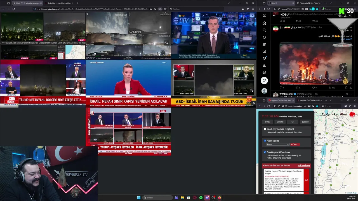
Task: Click CNN Türk 17.Gün stream tile
Action: point(213,84)
